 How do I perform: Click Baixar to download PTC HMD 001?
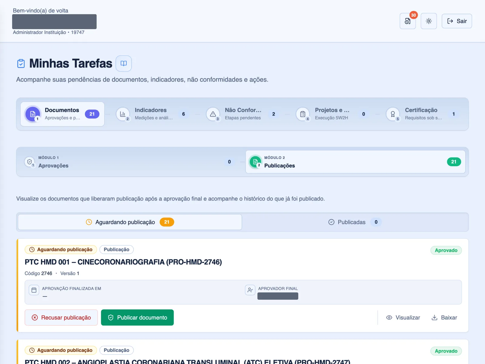[444, 318]
